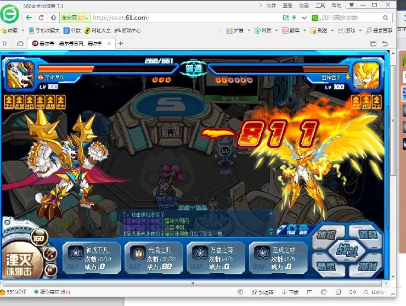Click the 网银 shield icon
The image size is (406, 306).
pos(257,31)
